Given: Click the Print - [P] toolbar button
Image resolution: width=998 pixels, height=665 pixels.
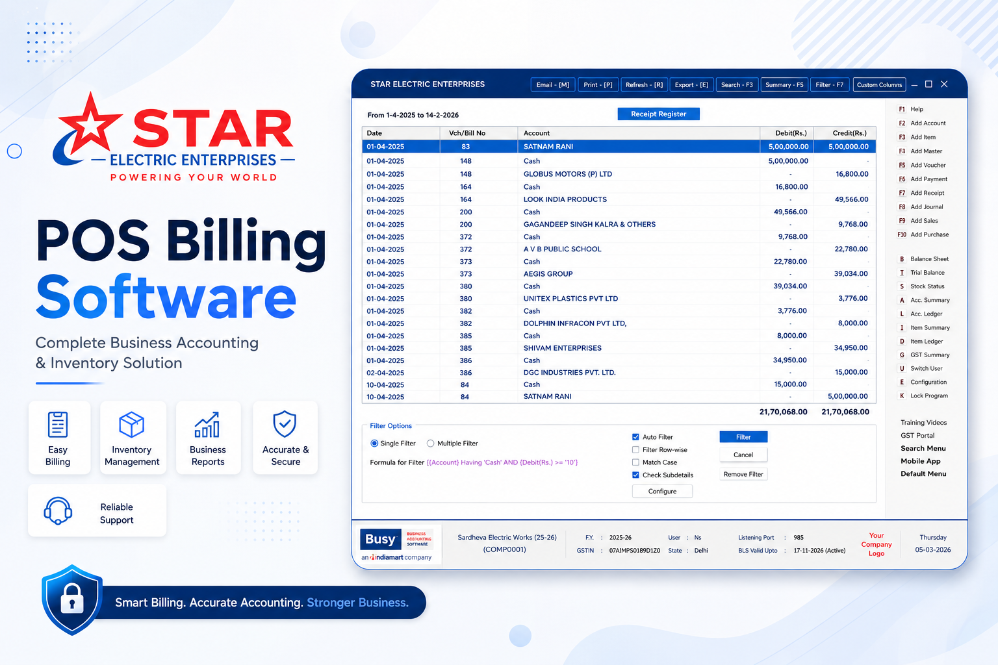Looking at the screenshot, I should click(598, 85).
